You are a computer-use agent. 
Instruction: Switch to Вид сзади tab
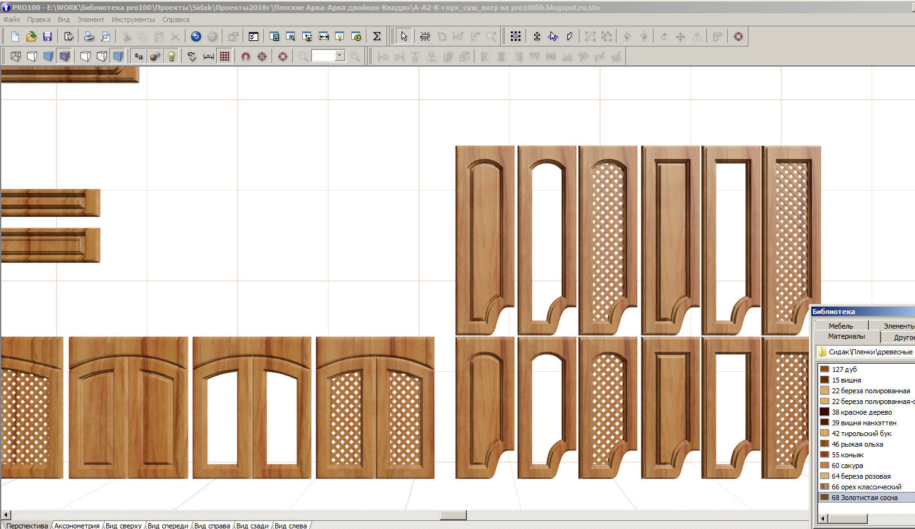point(253,525)
